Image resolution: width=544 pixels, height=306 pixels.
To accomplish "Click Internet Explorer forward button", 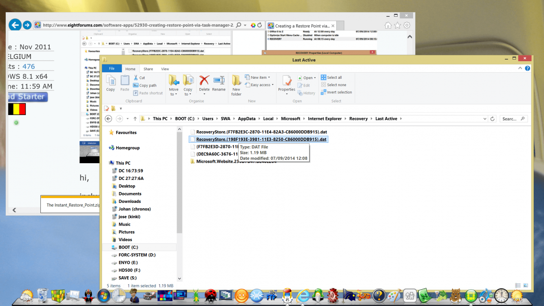I will pos(27,25).
